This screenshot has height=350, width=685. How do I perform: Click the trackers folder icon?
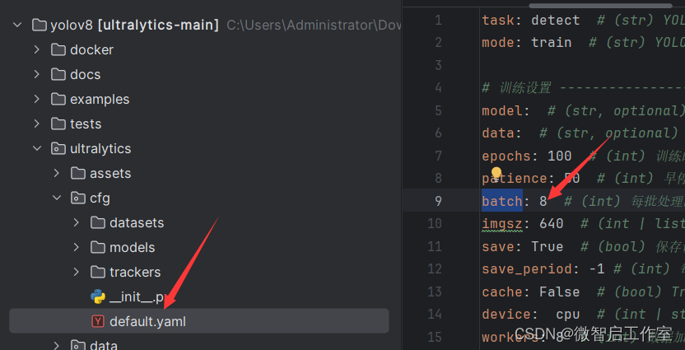98,272
